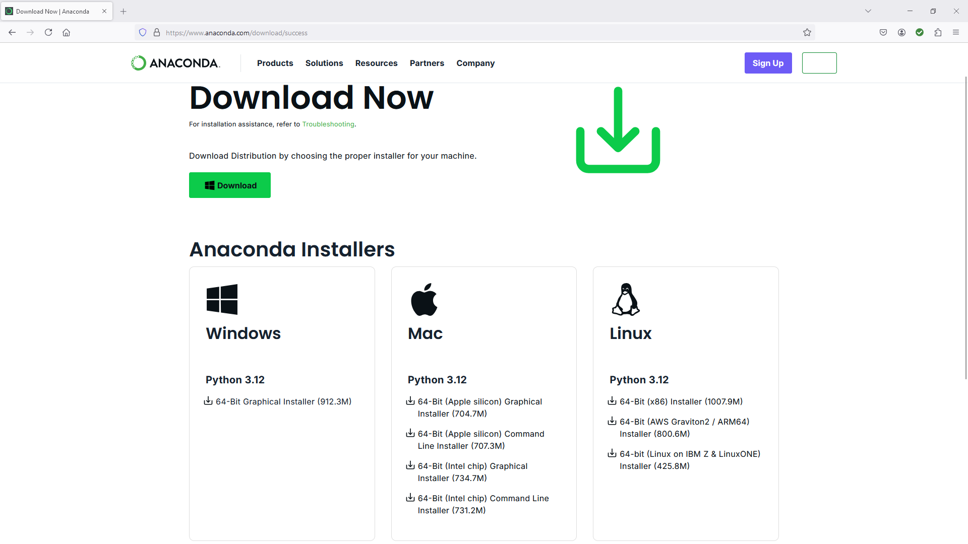
Task: Click the tracking protection shield icon
Action: 143,33
